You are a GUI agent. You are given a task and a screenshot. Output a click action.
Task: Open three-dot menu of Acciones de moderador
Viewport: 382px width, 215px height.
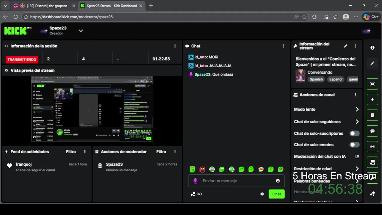(x=175, y=152)
